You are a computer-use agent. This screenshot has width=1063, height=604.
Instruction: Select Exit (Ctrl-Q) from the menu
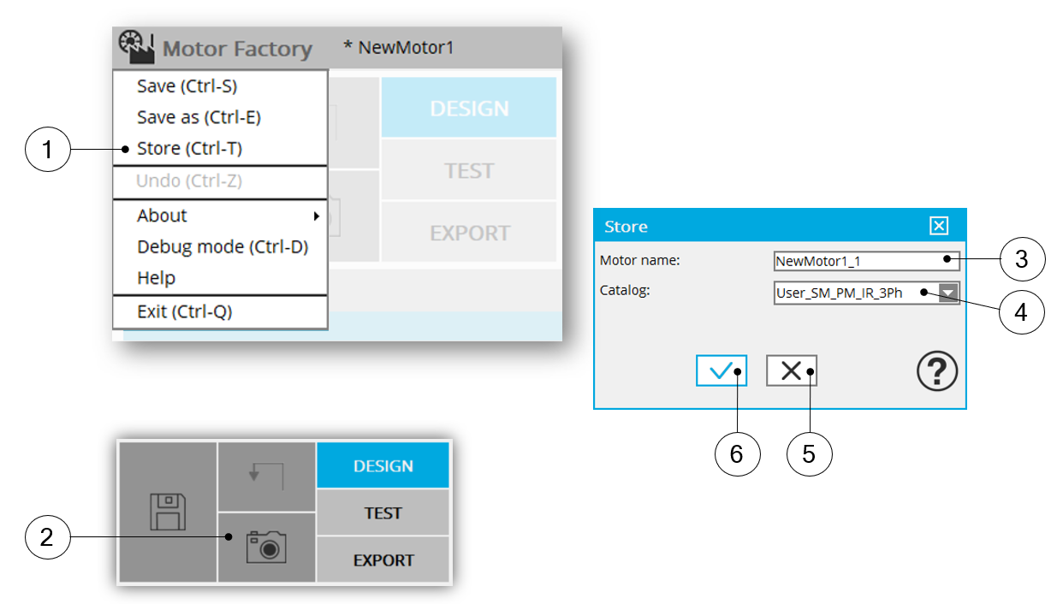184,311
